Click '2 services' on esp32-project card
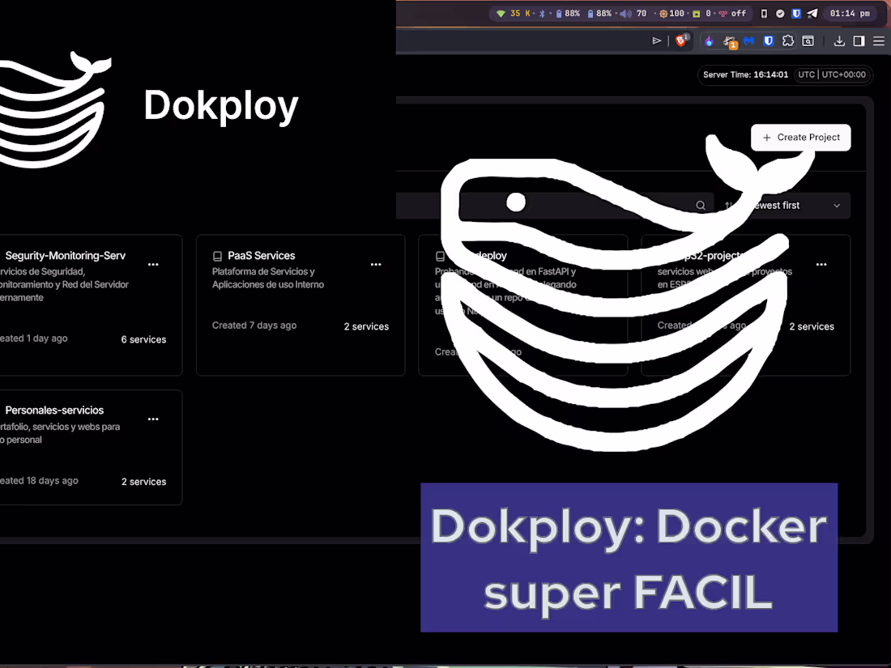 [812, 326]
